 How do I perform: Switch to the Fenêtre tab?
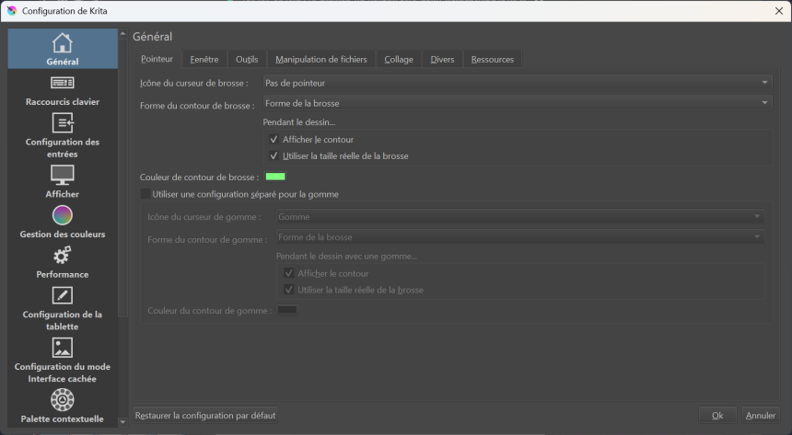(x=204, y=60)
